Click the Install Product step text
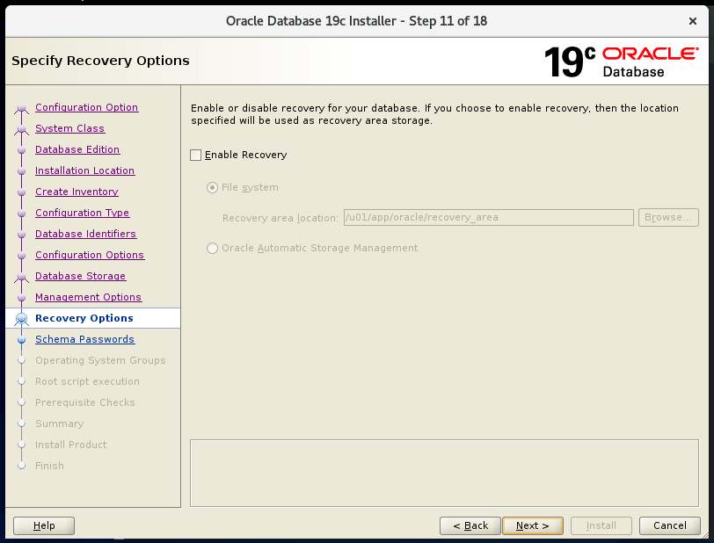The image size is (714, 543). [x=71, y=445]
